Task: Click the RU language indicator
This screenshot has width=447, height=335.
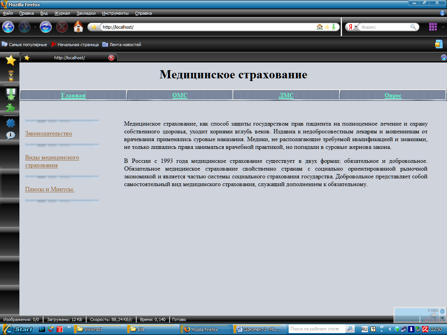Action: point(364,329)
